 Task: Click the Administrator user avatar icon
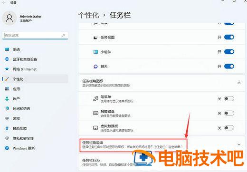click(9, 18)
